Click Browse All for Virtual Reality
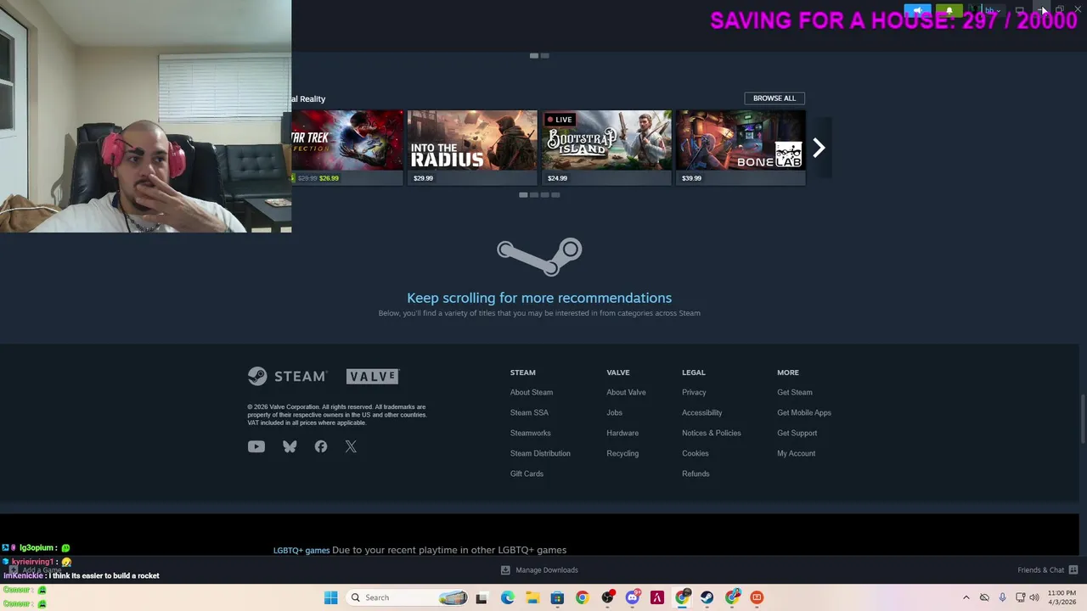This screenshot has width=1087, height=611. 774,98
